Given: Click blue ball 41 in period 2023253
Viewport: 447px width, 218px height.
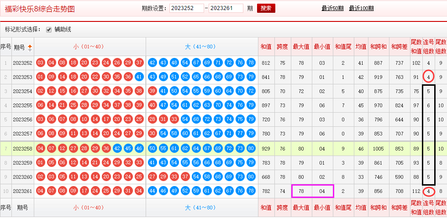Looking at the screenshot, I should click(140, 78).
